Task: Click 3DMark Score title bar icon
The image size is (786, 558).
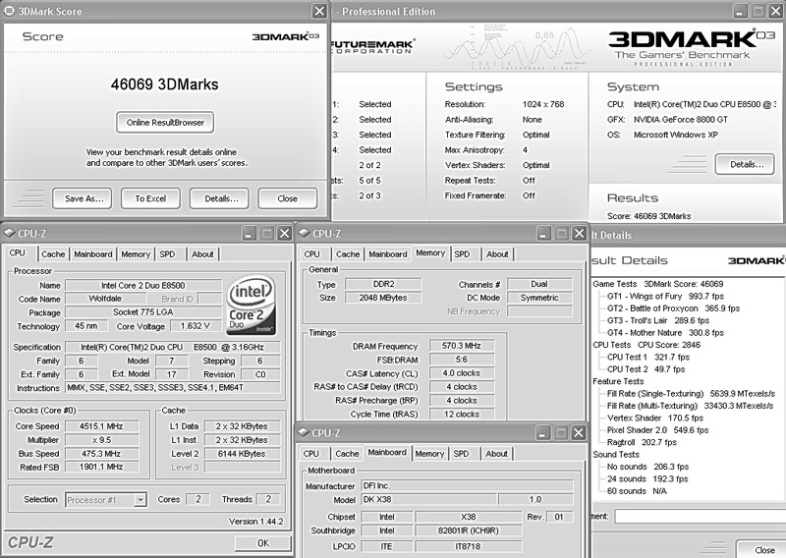Action: (9, 11)
